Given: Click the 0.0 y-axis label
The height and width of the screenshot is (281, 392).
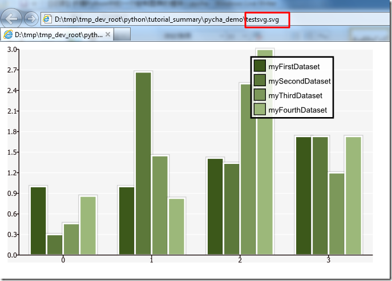Looking at the screenshot, I should click(x=12, y=255).
